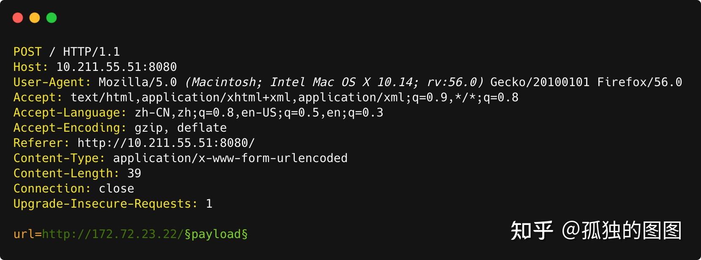701x260 pixels.
Task: Click the yellow minimize window dot
Action: (35, 18)
